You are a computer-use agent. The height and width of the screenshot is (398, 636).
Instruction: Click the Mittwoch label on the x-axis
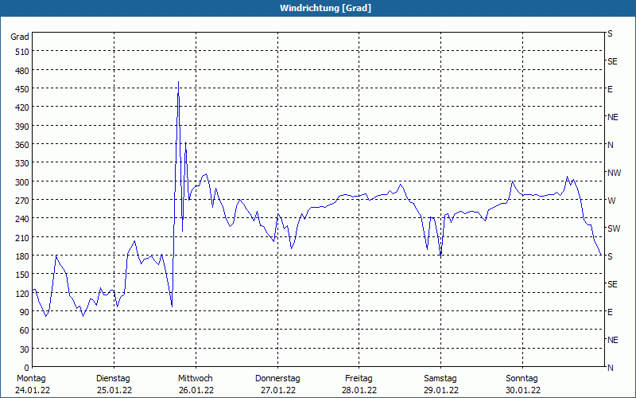click(195, 378)
